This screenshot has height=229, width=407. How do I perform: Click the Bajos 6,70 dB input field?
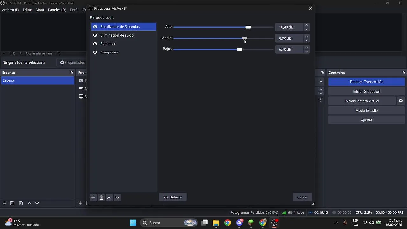click(x=290, y=49)
